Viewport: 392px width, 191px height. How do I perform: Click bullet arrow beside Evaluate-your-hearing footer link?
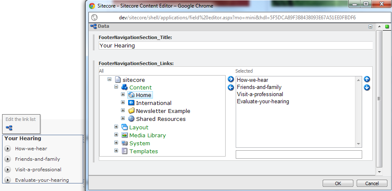tap(8, 180)
